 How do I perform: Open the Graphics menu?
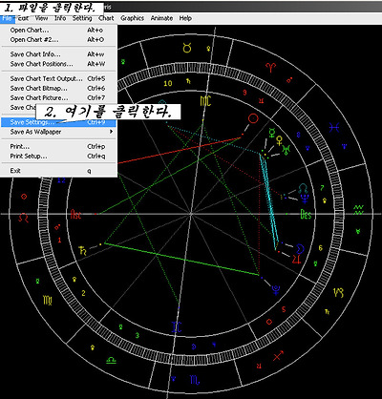[132, 18]
